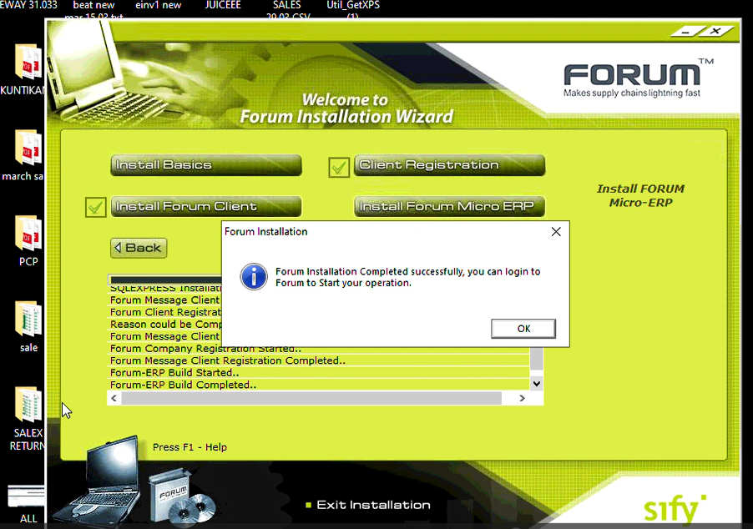
Task: Click the log list scroll-down arrow
Action: 537,384
